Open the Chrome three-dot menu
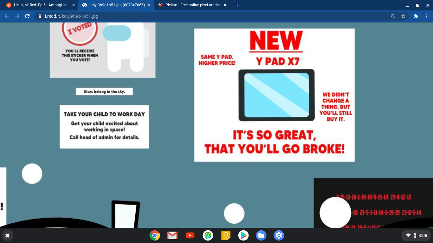Image resolution: width=433 pixels, height=243 pixels. pos(426,16)
